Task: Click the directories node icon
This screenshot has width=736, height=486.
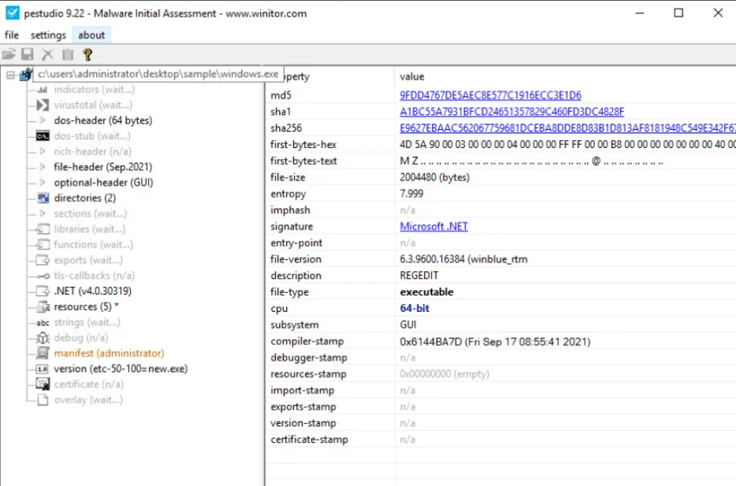Action: click(x=43, y=198)
